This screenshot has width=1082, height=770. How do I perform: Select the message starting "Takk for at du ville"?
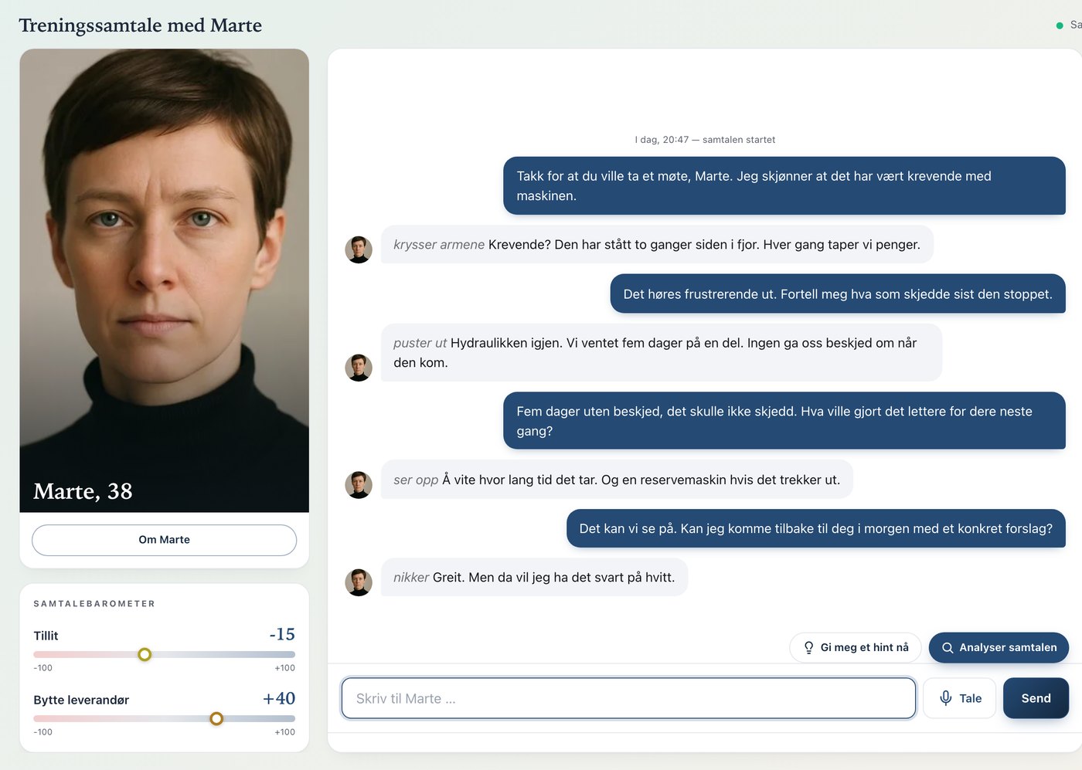[x=784, y=186]
